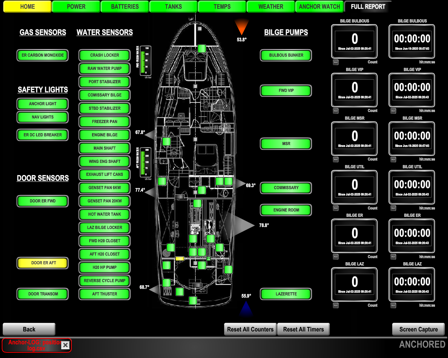This screenshot has width=448, height=358.
Task: Select the MSR bilge pump
Action: pos(286,144)
